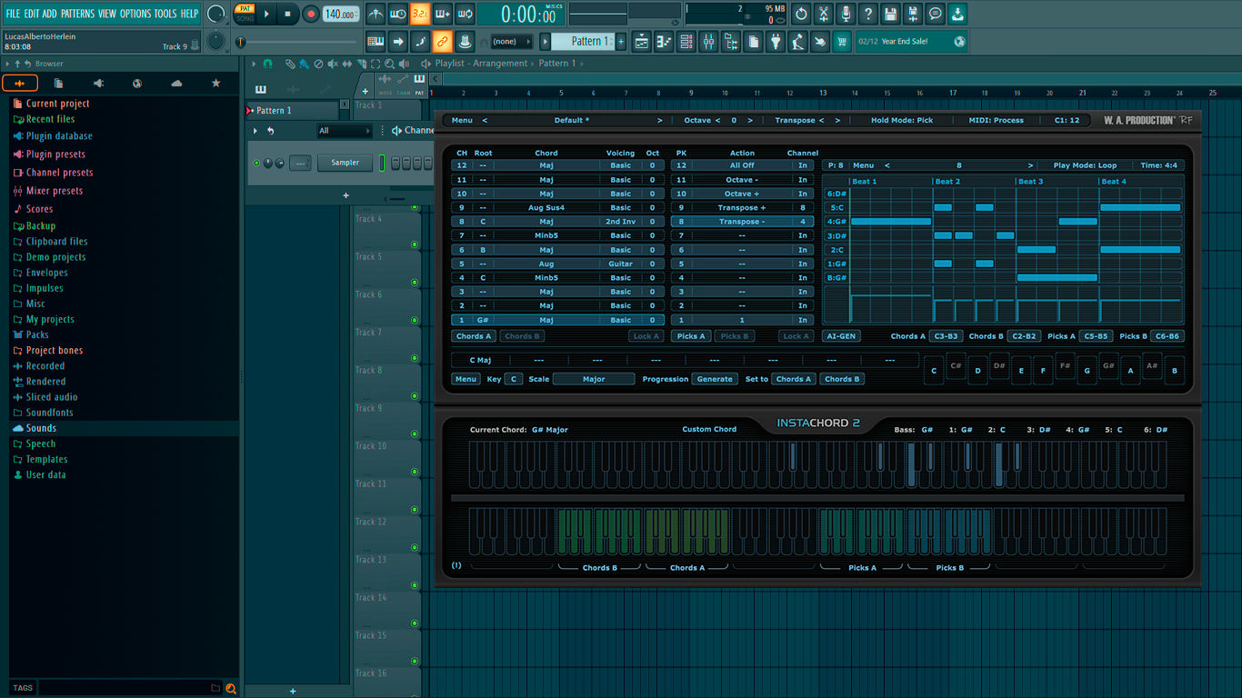This screenshot has height=698, width=1242.
Task: Click the D# key in InstaChord scale keys
Action: [999, 365]
